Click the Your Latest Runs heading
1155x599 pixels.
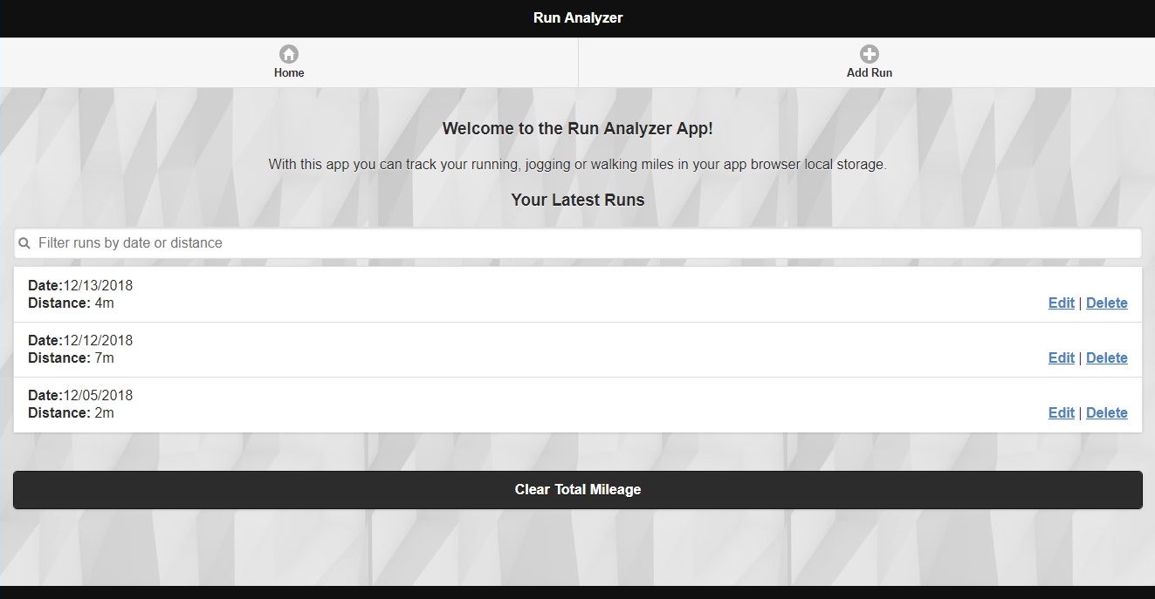click(x=578, y=201)
